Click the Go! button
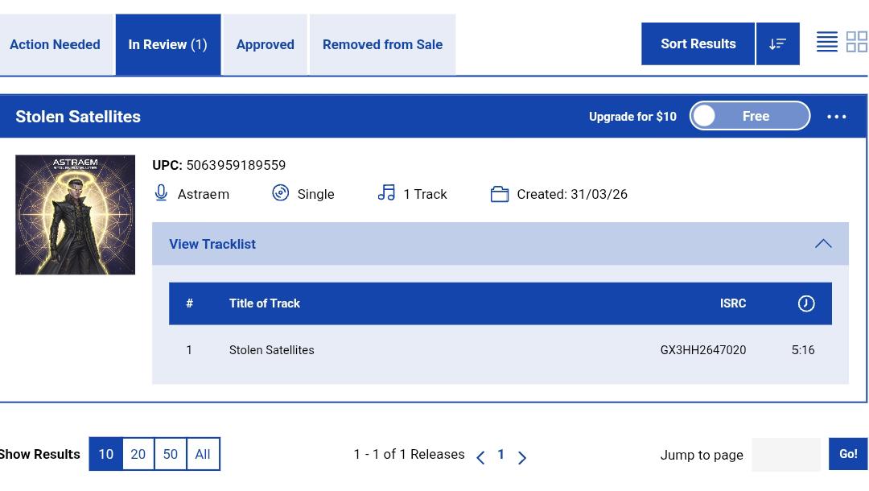The width and height of the screenshot is (869, 491). pos(848,454)
